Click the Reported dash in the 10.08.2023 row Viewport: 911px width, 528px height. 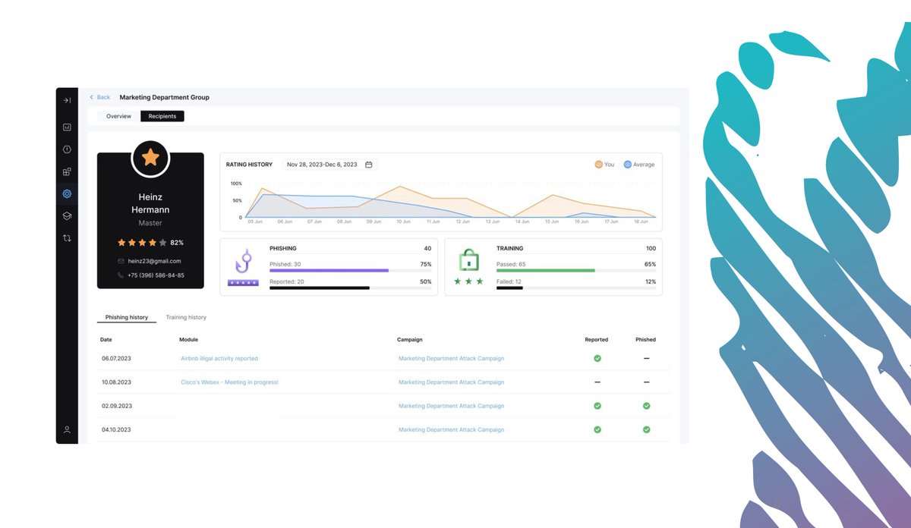[x=597, y=382]
